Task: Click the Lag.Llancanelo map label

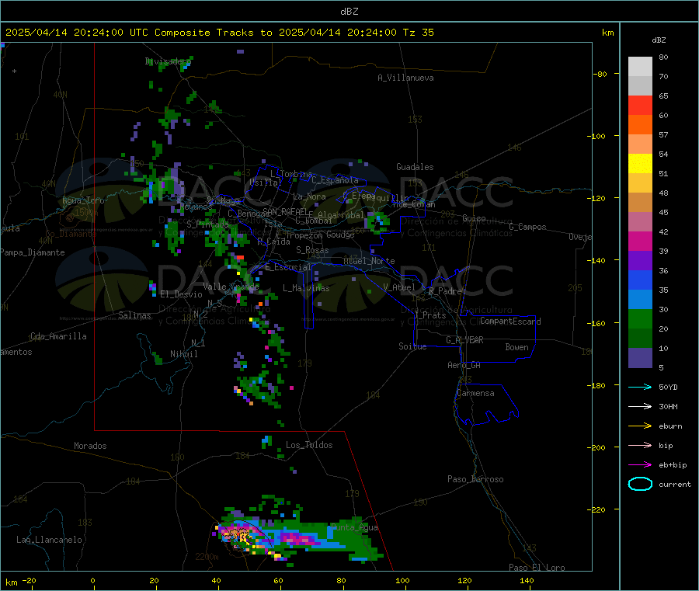Action: [x=50, y=540]
